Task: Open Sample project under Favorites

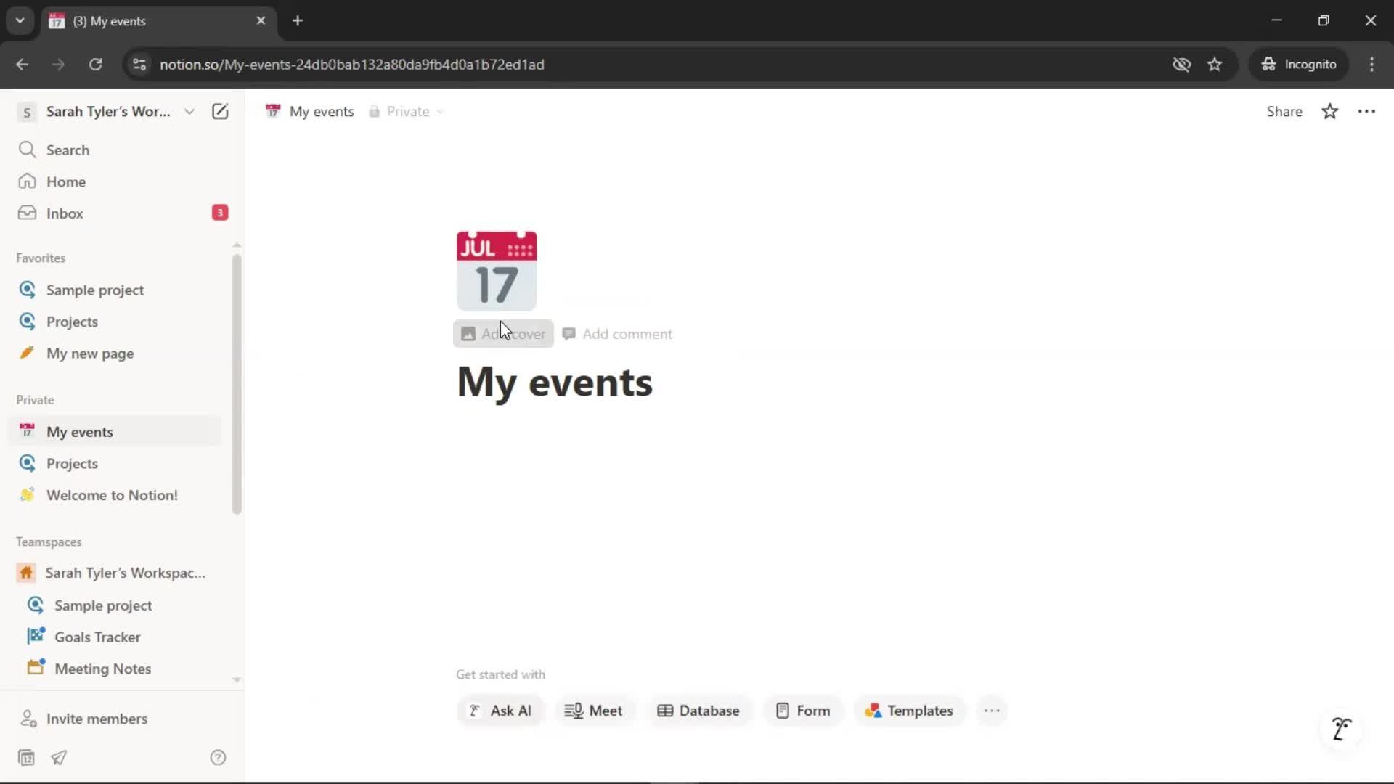Action: tap(116, 290)
